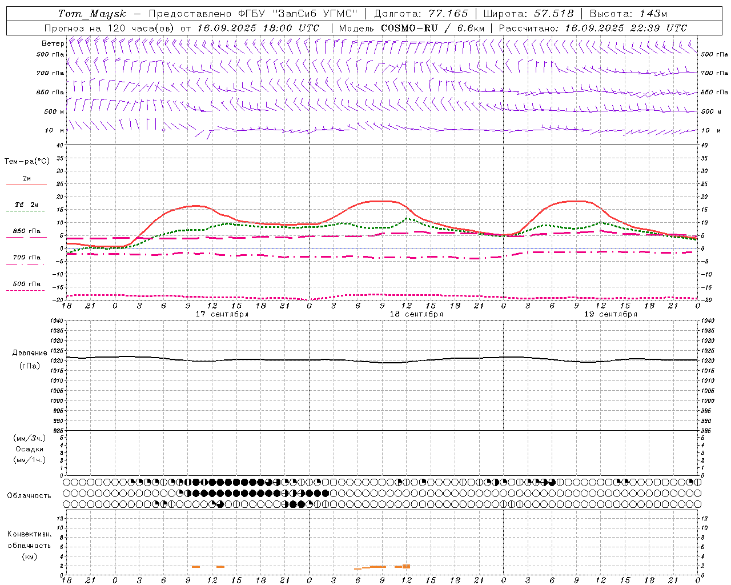731x585 pixels.
Task: Click the Высота: 143м header field
Action: click(x=628, y=14)
